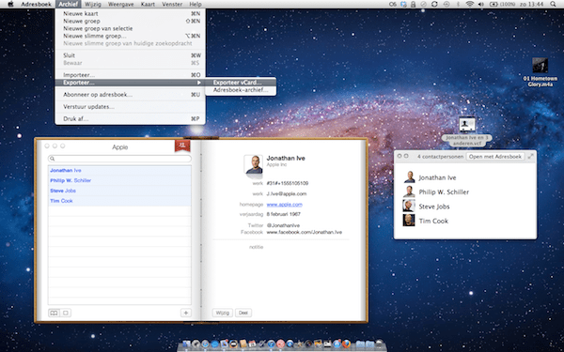The height and width of the screenshot is (352, 564).
Task: Select the Jonathan Ive en 3 anderen.vcf desktop file
Action: pos(467,131)
